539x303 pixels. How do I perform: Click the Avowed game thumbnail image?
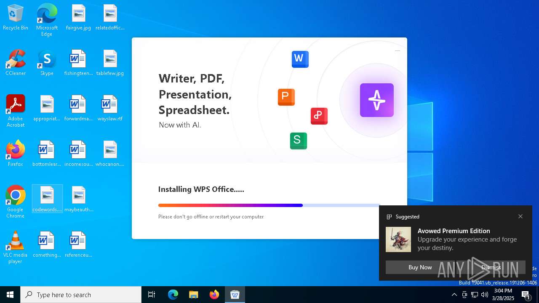point(398,239)
